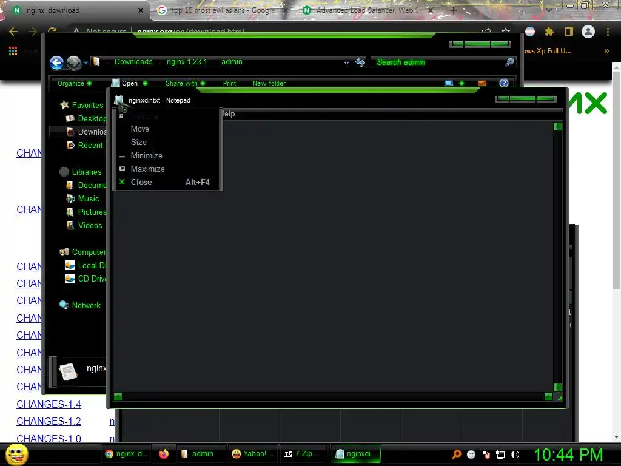Expand the Explorer address bar dropdown arrow
Screen dimensions: 621x466
pyautogui.click(x=346, y=62)
